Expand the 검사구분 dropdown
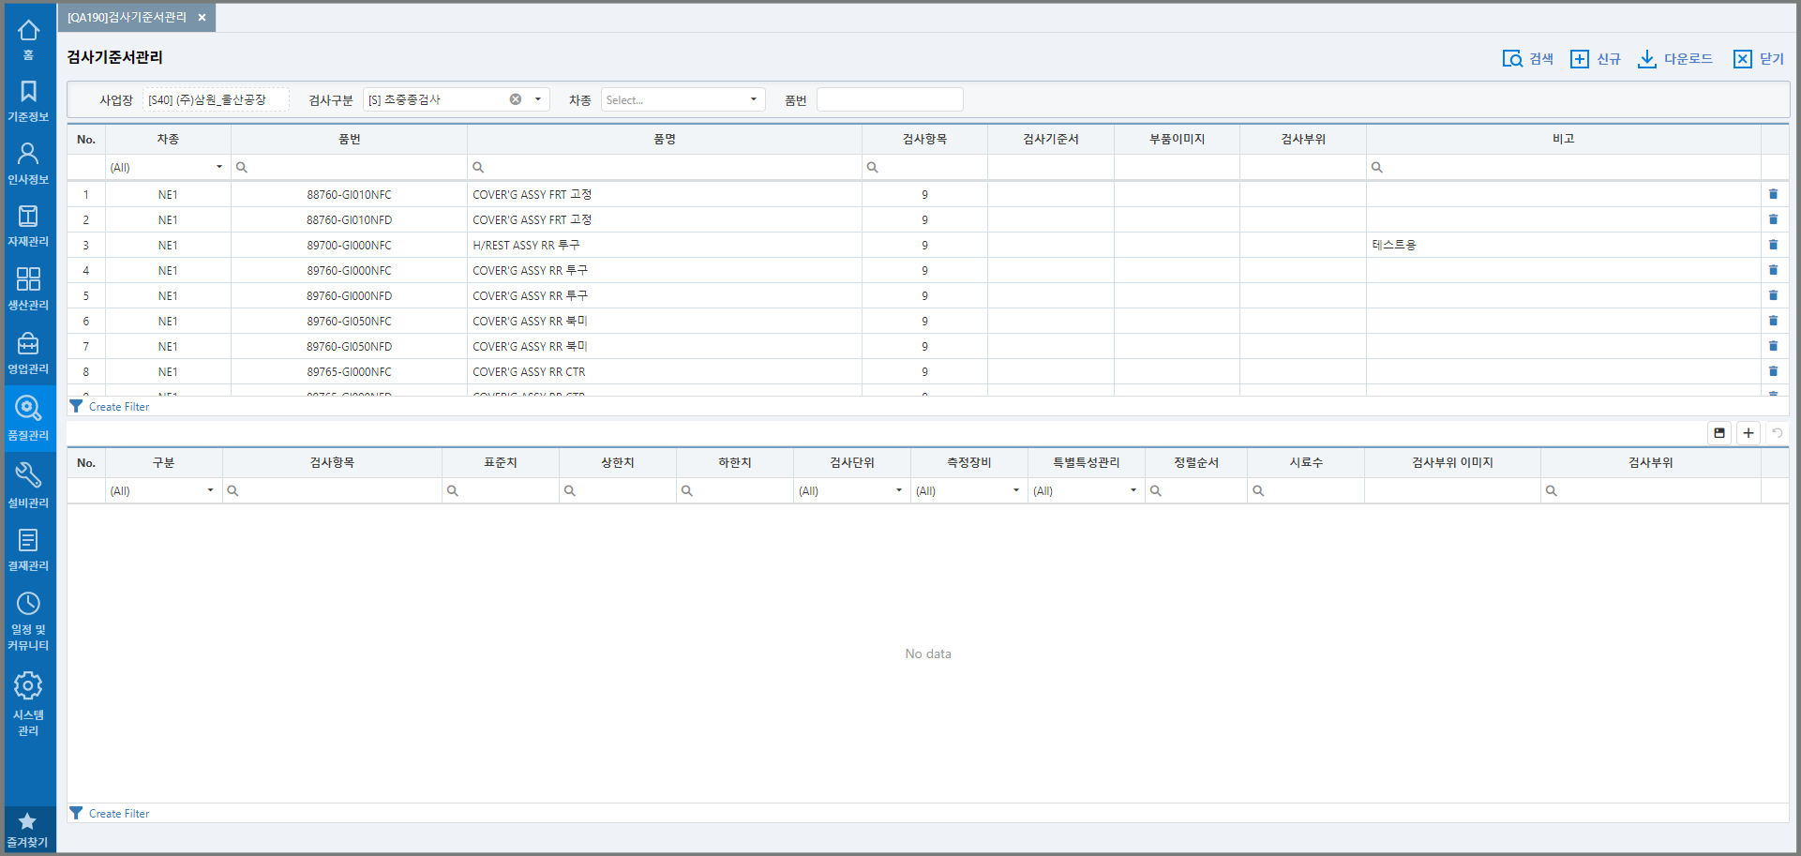 (538, 99)
